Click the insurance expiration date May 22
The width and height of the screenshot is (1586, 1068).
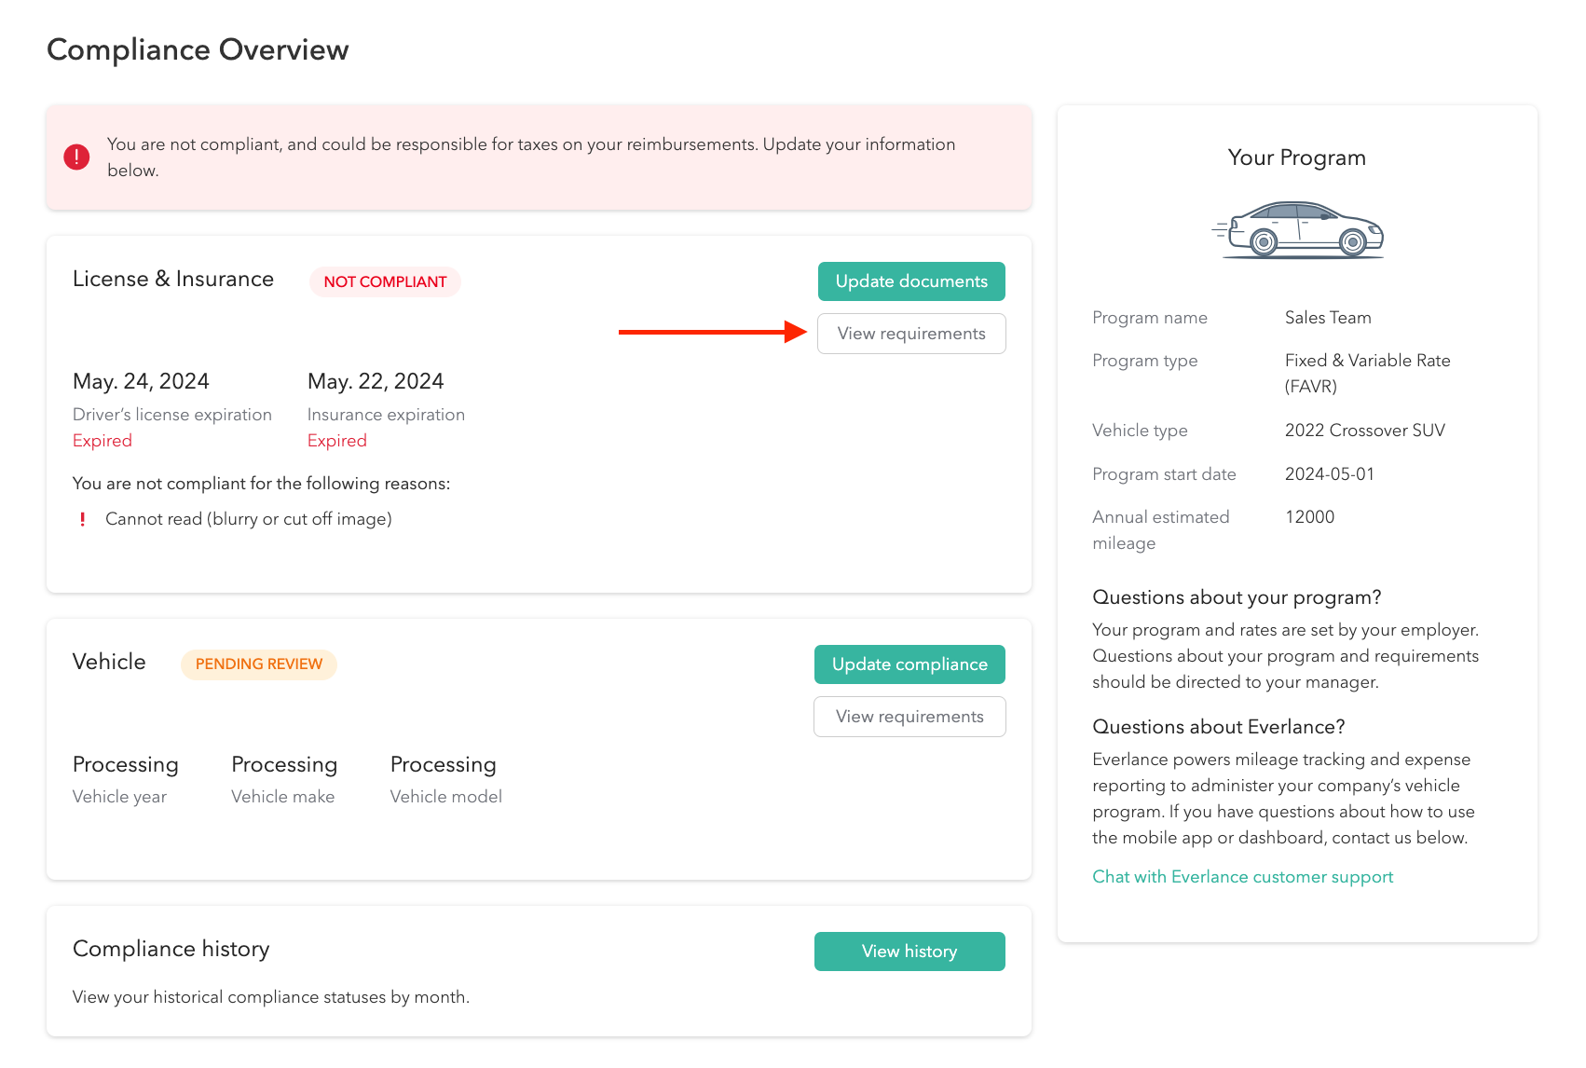[x=376, y=381]
